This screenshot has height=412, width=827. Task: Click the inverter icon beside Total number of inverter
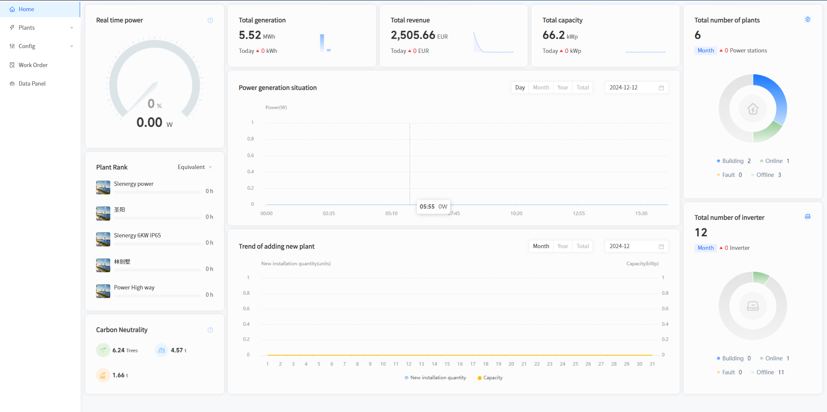click(x=808, y=217)
